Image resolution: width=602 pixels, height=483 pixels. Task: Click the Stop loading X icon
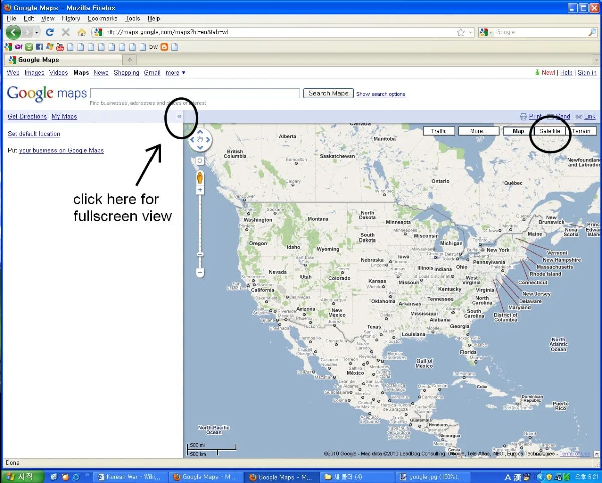coord(65,32)
